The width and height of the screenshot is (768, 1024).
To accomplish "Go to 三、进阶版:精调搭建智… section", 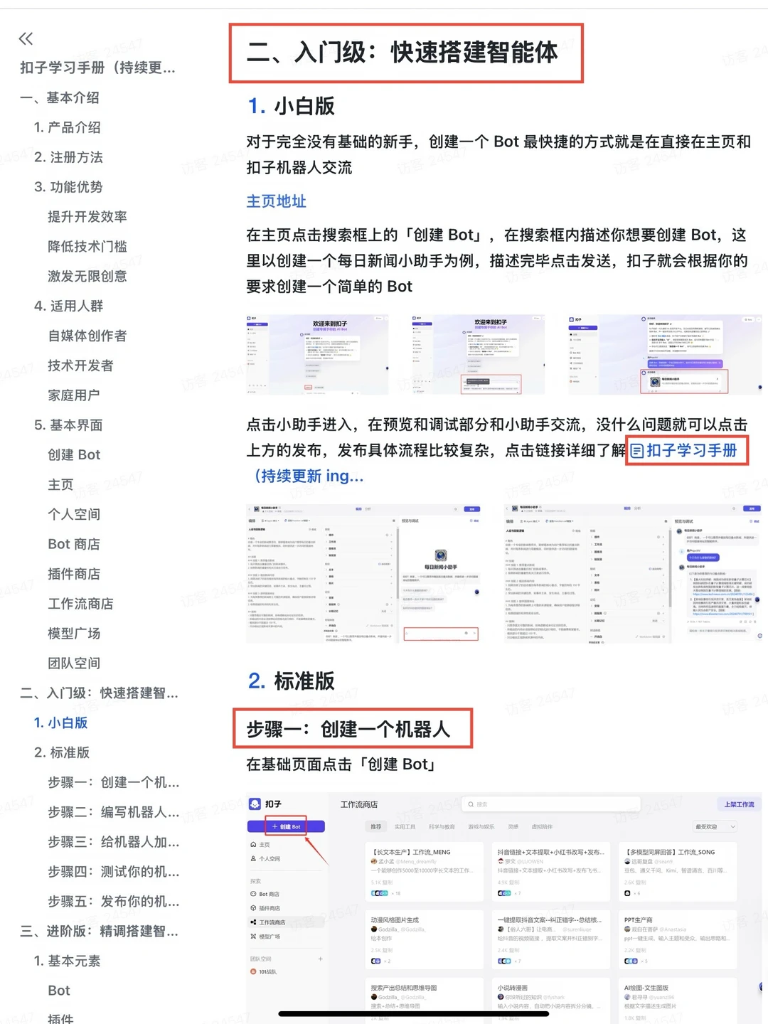I will click(x=99, y=932).
